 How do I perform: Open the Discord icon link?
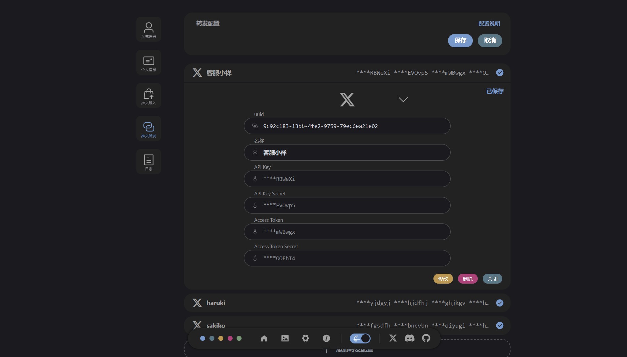pyautogui.click(x=409, y=338)
